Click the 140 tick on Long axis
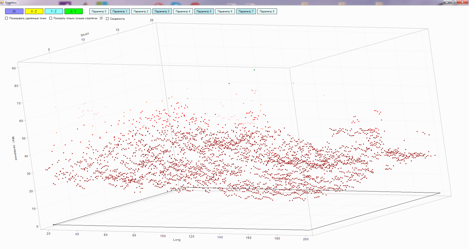 tap(220, 237)
